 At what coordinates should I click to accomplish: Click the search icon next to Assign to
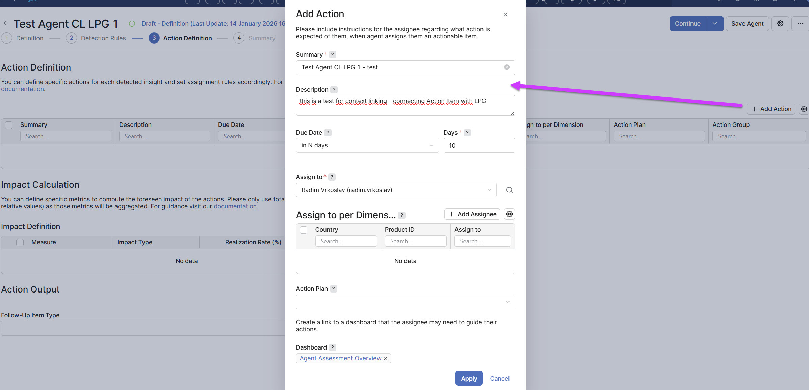point(509,190)
